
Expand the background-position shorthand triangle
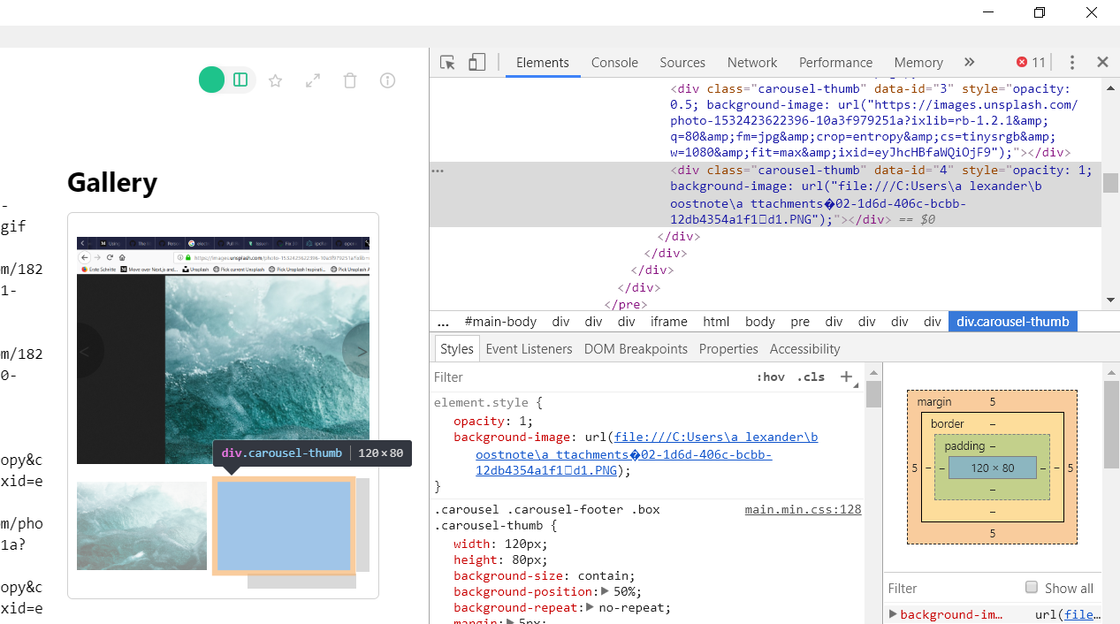point(606,591)
